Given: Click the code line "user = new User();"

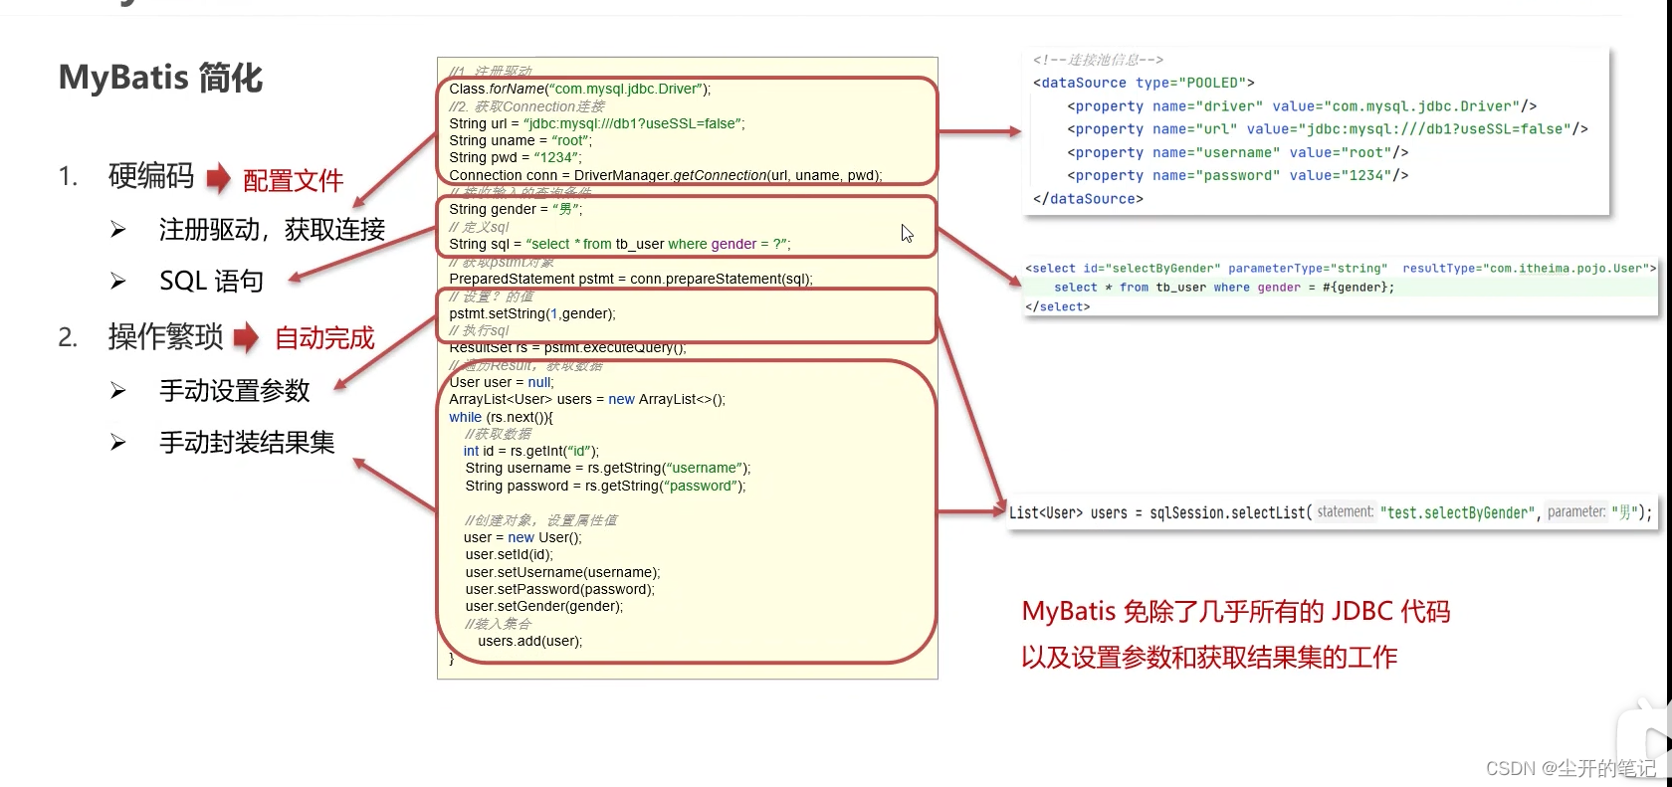Looking at the screenshot, I should 523,537.
